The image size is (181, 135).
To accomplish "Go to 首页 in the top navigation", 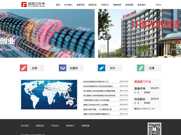I will (x=58, y=5).
